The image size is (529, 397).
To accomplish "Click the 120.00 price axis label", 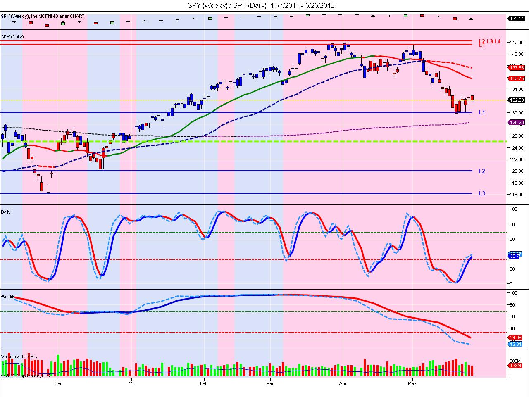I will pyautogui.click(x=517, y=171).
